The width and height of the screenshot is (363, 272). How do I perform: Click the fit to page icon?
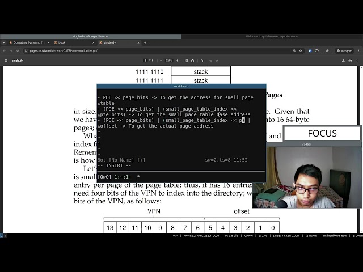[x=186, y=61]
